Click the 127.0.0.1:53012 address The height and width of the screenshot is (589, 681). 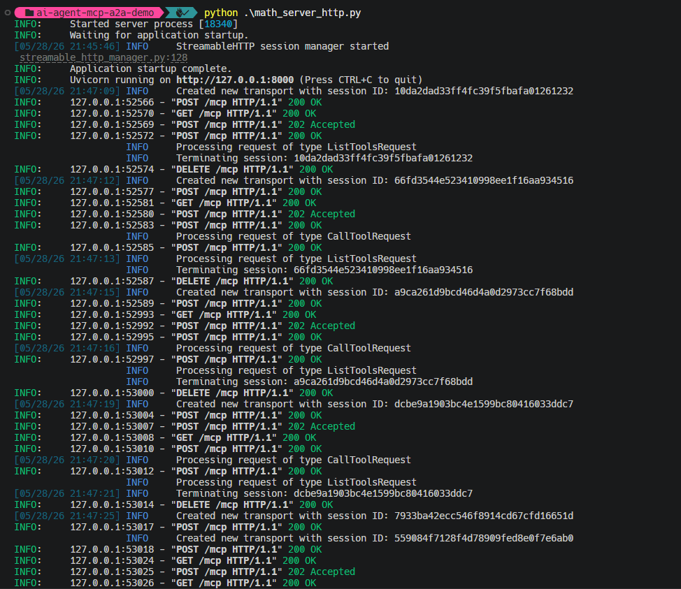click(x=112, y=472)
